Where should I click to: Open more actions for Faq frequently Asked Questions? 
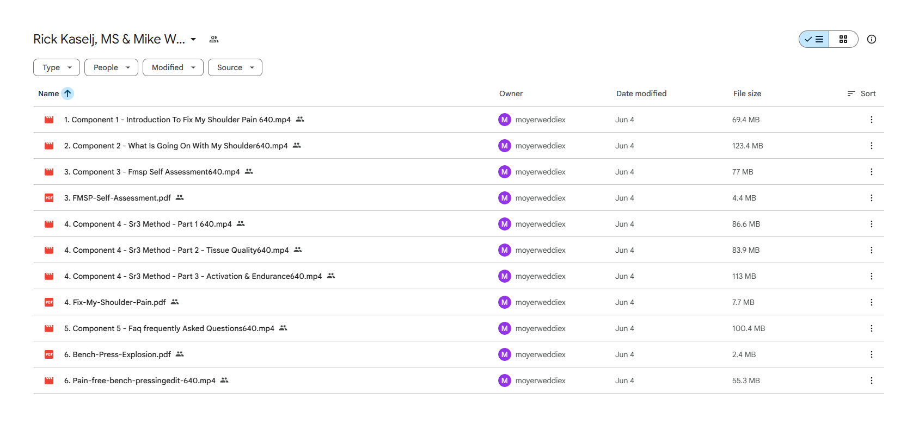tap(872, 328)
